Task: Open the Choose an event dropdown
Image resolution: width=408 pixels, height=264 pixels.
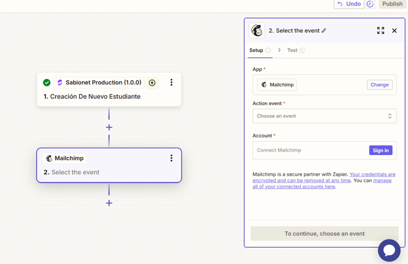Action: pos(325,116)
